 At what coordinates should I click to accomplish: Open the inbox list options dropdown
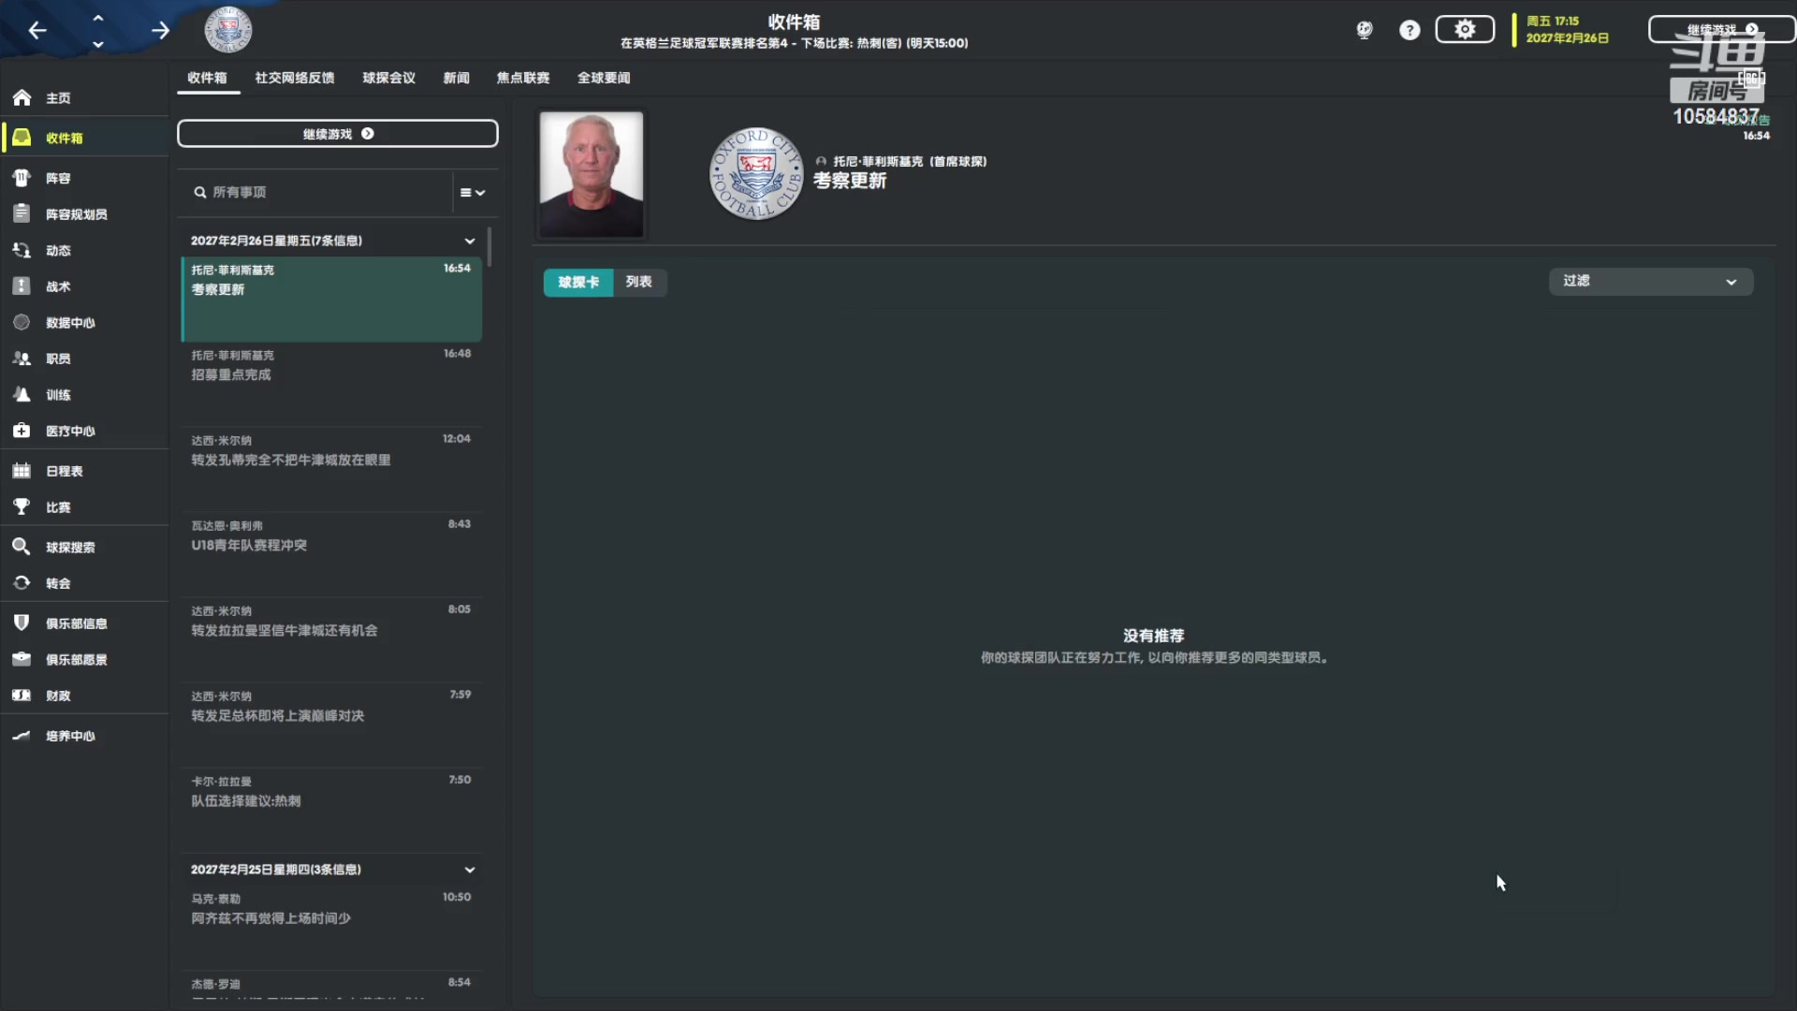(x=473, y=192)
